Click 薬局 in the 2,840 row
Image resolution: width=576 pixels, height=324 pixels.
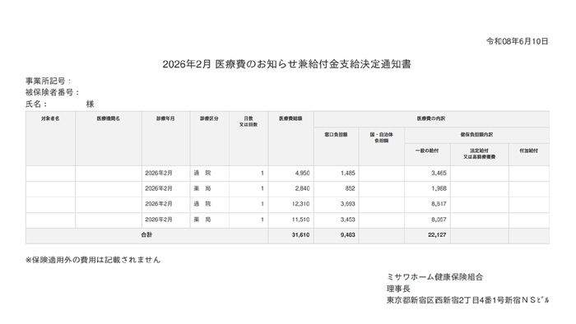click(x=202, y=188)
